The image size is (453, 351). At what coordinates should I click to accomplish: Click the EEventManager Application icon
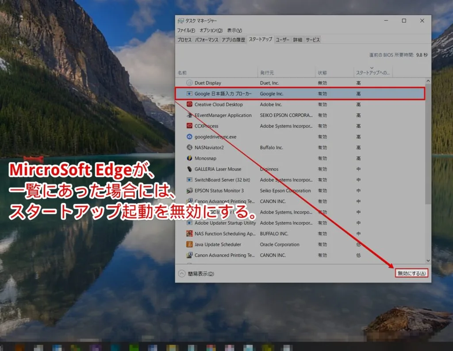pyautogui.click(x=189, y=115)
